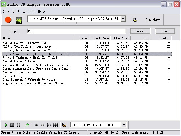This screenshot has height=136, width=181.
Task: Select Mariah Carey / Without You track
Action: click(x=87, y=43)
